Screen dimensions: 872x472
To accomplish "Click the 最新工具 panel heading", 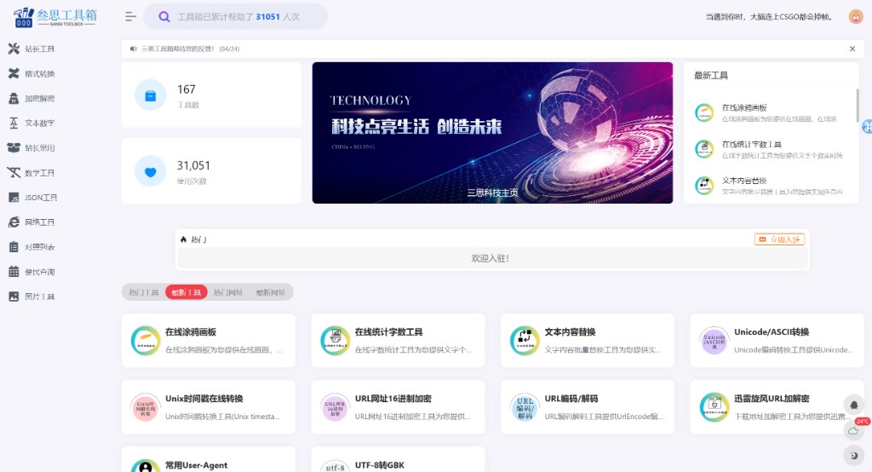I will click(711, 75).
